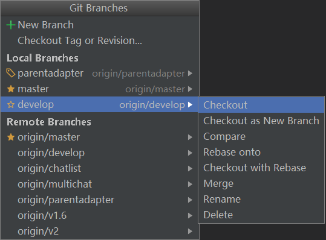This screenshot has width=326, height=240.
Task: Expand arrow on remote origin/develop row
Action: pyautogui.click(x=190, y=153)
